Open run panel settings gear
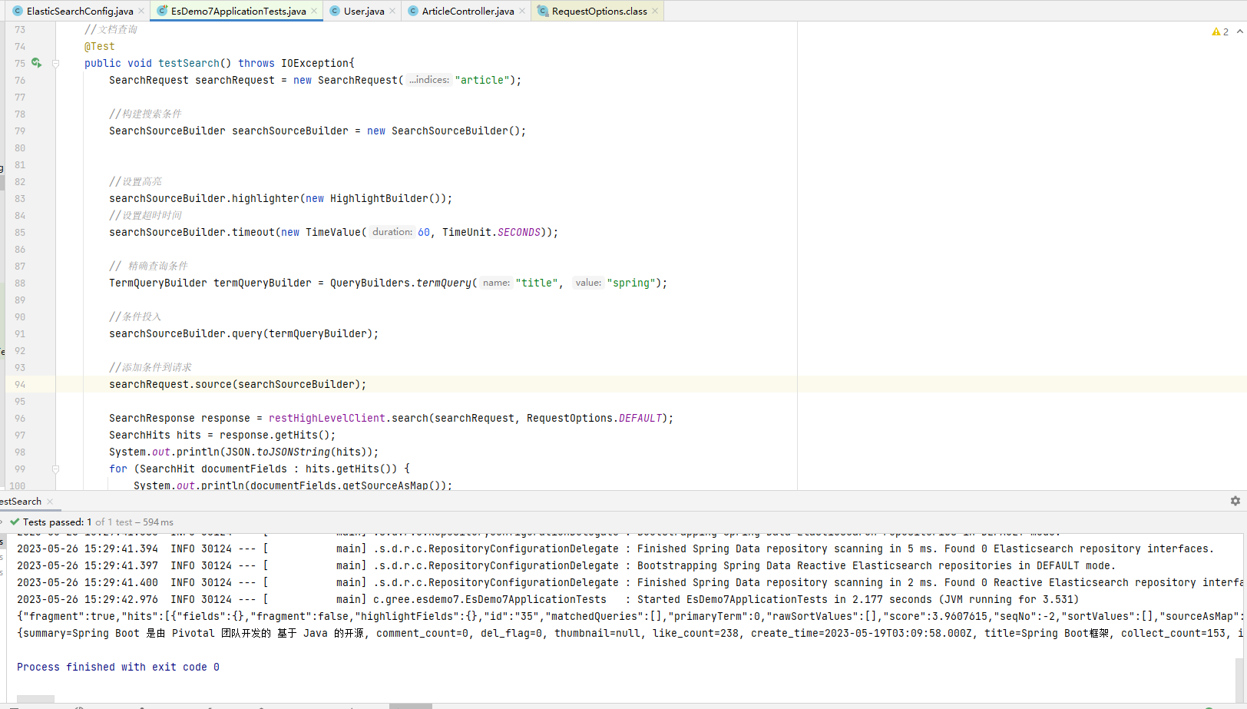 click(x=1235, y=501)
